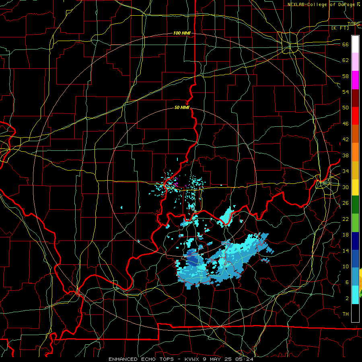Click the "KVWX" radar site identifier

[x=193, y=359]
